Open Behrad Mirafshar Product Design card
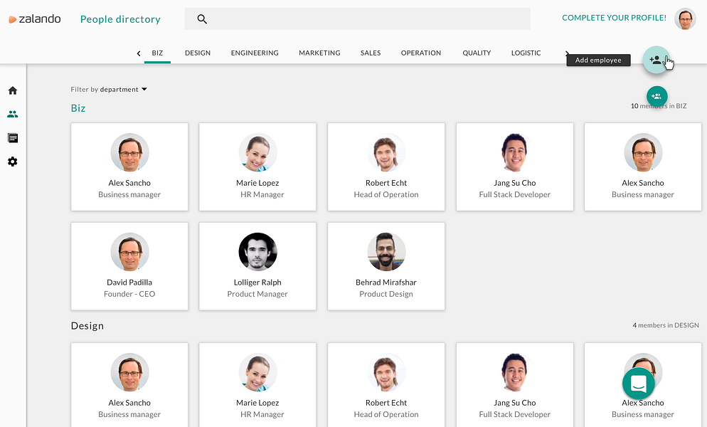The height and width of the screenshot is (427, 707). point(386,266)
